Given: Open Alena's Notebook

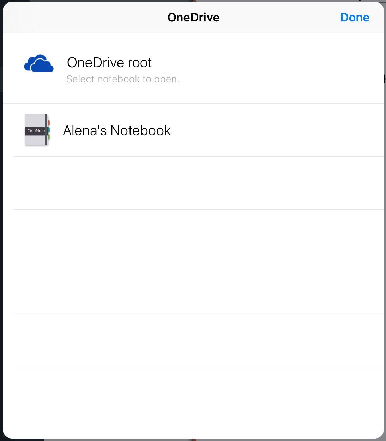Looking at the screenshot, I should pyautogui.click(x=193, y=130).
